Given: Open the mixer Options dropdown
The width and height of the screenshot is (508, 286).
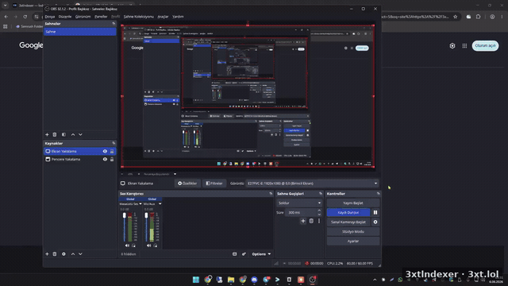Looking at the screenshot, I should pos(261,254).
